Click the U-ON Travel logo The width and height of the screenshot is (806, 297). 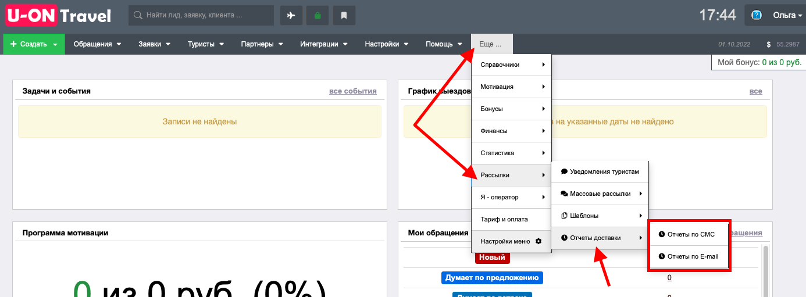pyautogui.click(x=59, y=16)
